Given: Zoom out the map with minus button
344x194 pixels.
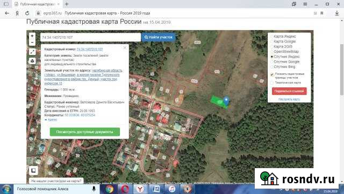Looking at the screenshot, I should tap(32, 43).
